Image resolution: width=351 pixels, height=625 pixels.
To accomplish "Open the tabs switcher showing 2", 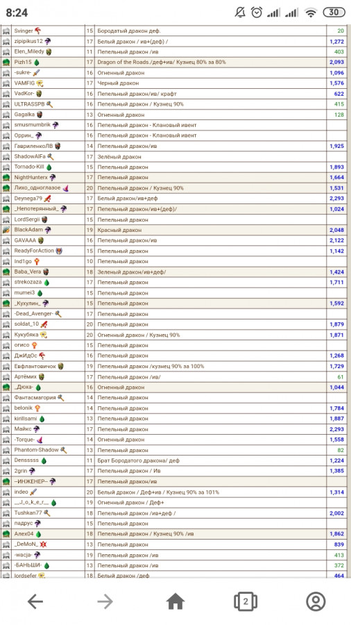I will tap(246, 601).
